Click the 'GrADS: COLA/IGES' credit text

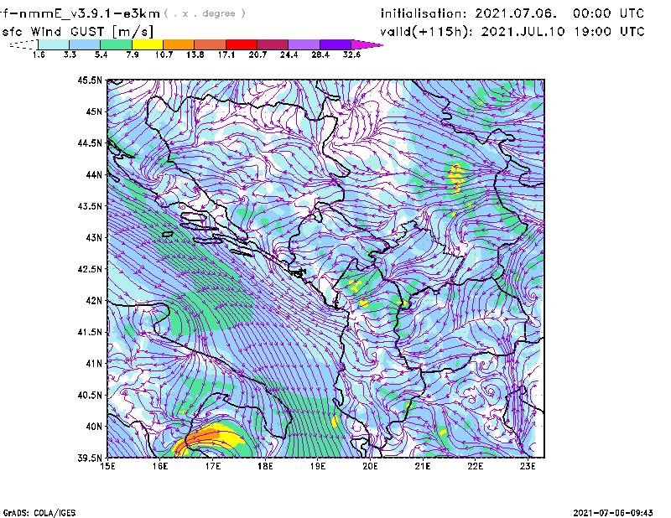[39, 513]
